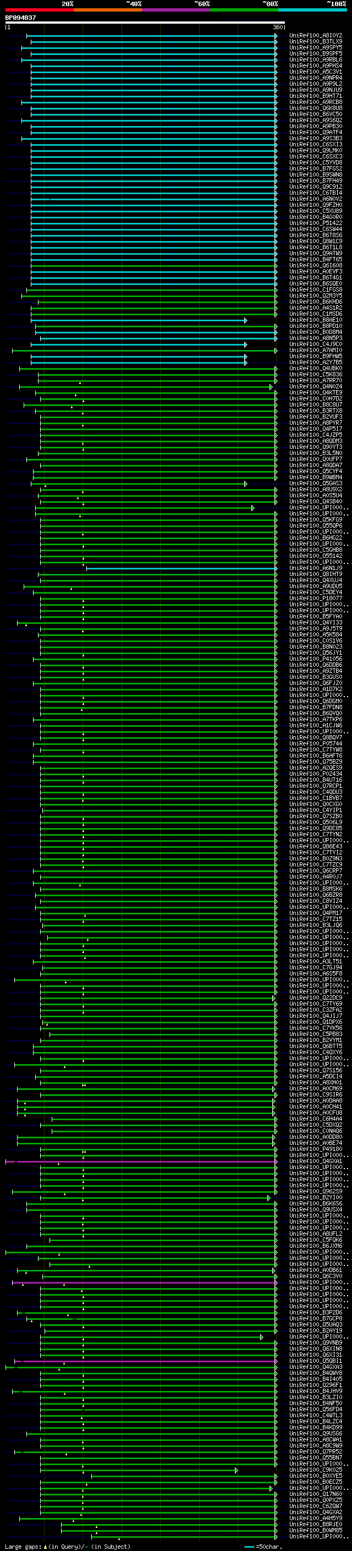This screenshot has width=352, height=1551.
Task: Click the UniRef100_B2YI00 label
Action: [316, 1198]
